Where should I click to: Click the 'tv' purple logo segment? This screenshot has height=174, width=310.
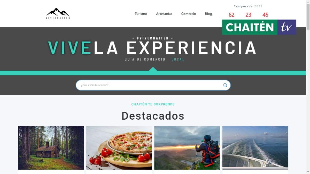287,27
